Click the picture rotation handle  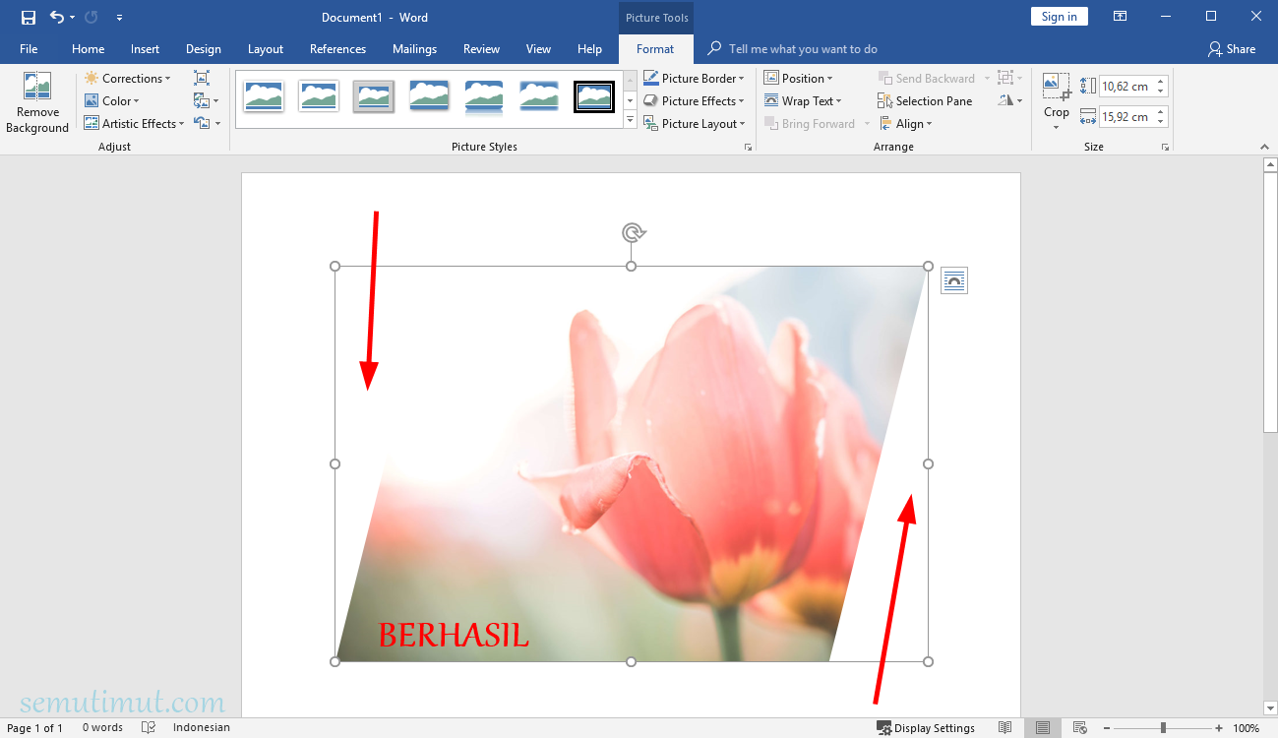pyautogui.click(x=633, y=232)
